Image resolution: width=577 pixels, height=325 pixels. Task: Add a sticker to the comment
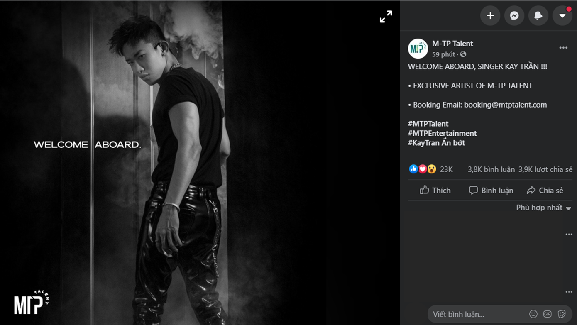[x=562, y=314]
